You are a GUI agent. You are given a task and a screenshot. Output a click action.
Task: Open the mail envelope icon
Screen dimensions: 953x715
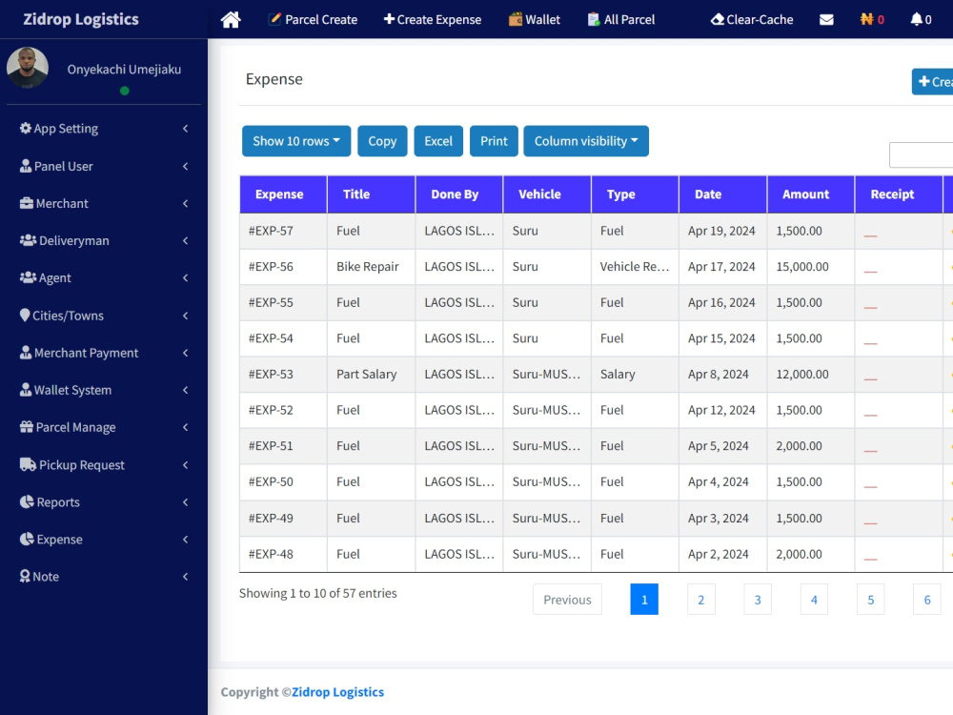click(x=826, y=19)
